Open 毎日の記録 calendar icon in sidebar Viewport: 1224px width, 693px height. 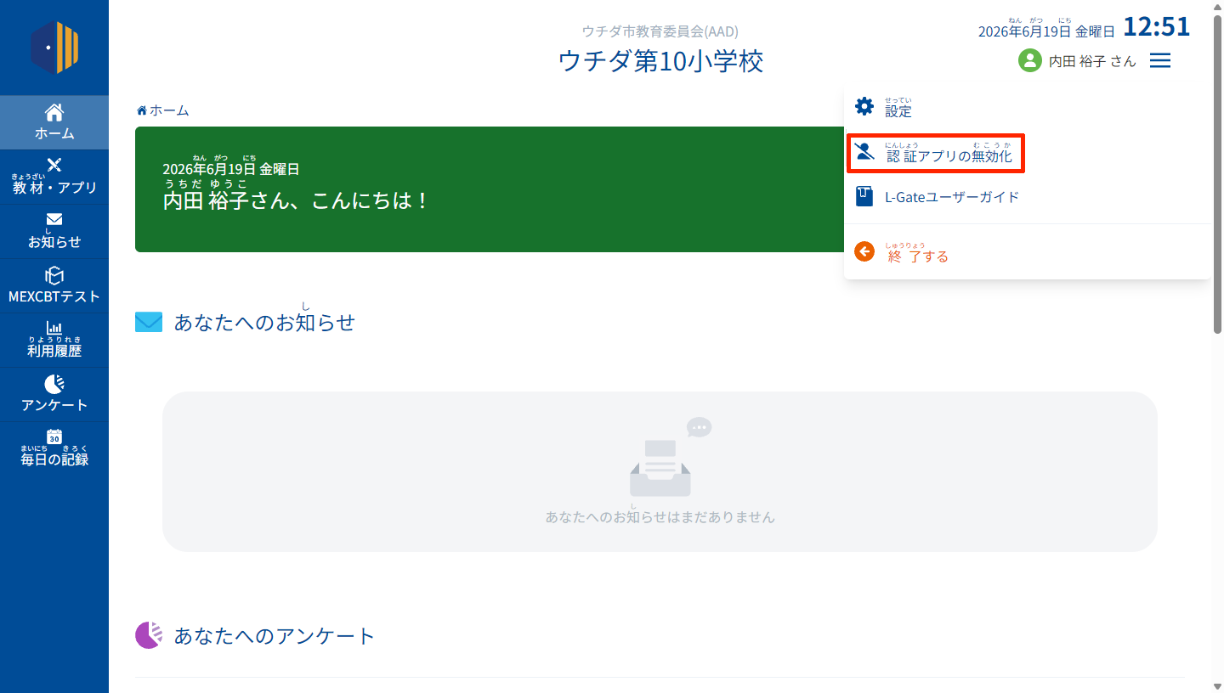coord(54,437)
